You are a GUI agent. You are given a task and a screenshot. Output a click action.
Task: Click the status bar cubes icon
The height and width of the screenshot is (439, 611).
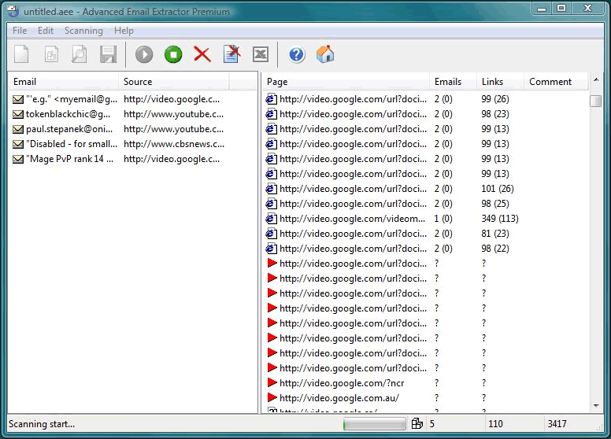[x=417, y=424]
